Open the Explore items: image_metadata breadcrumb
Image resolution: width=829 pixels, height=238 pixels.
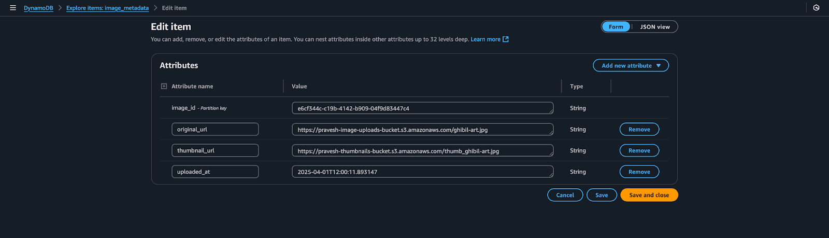[107, 8]
